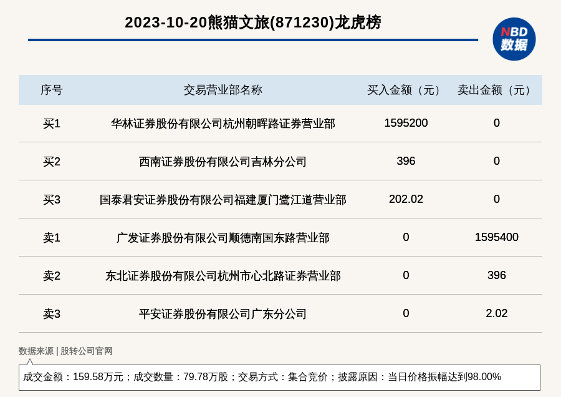
Task: Select the 卖3 row label
Action: (x=52, y=314)
